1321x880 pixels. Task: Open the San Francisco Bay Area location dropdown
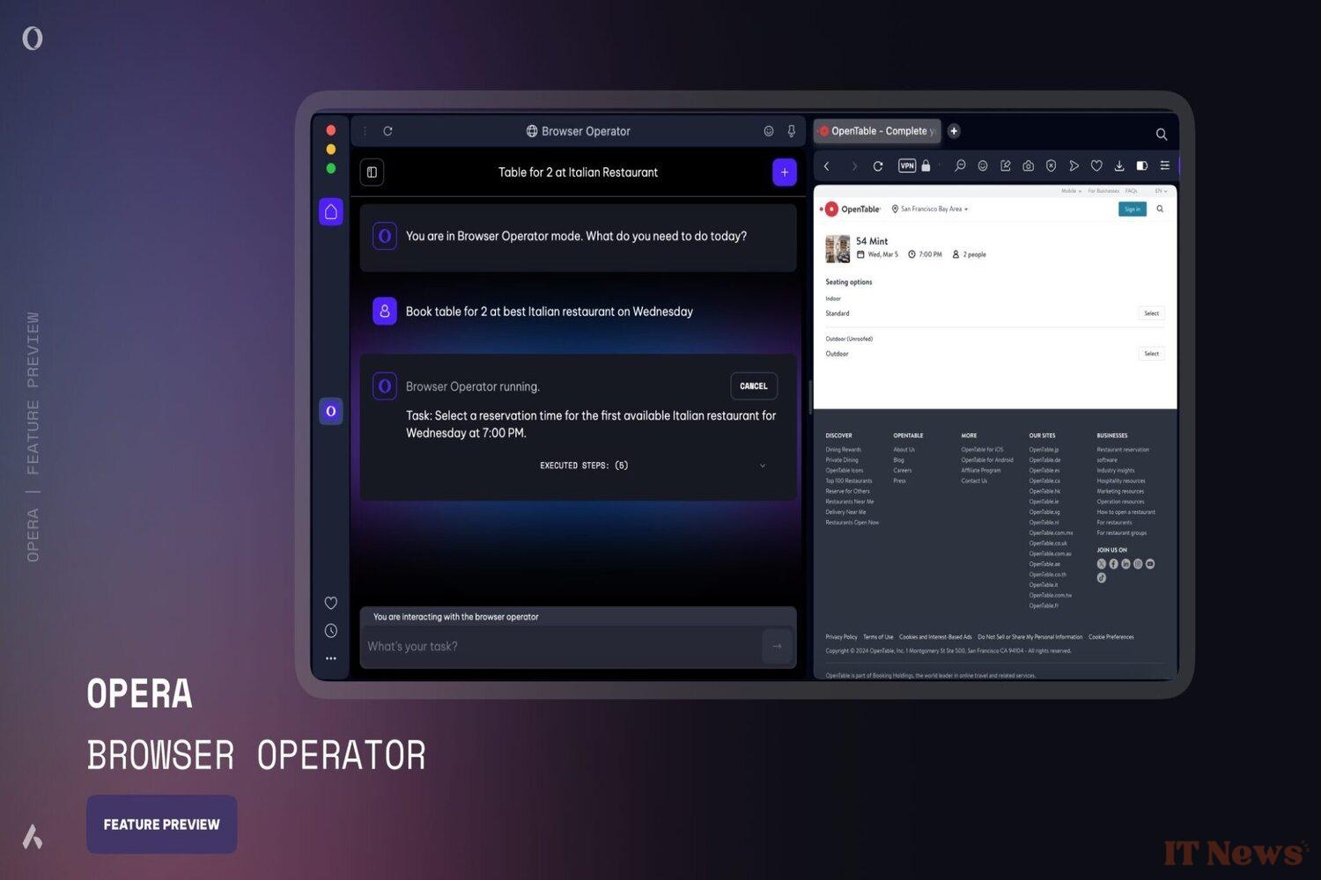[x=930, y=209]
